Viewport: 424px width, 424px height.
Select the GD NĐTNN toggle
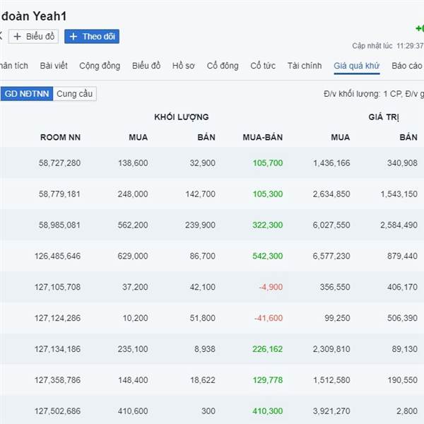27,94
